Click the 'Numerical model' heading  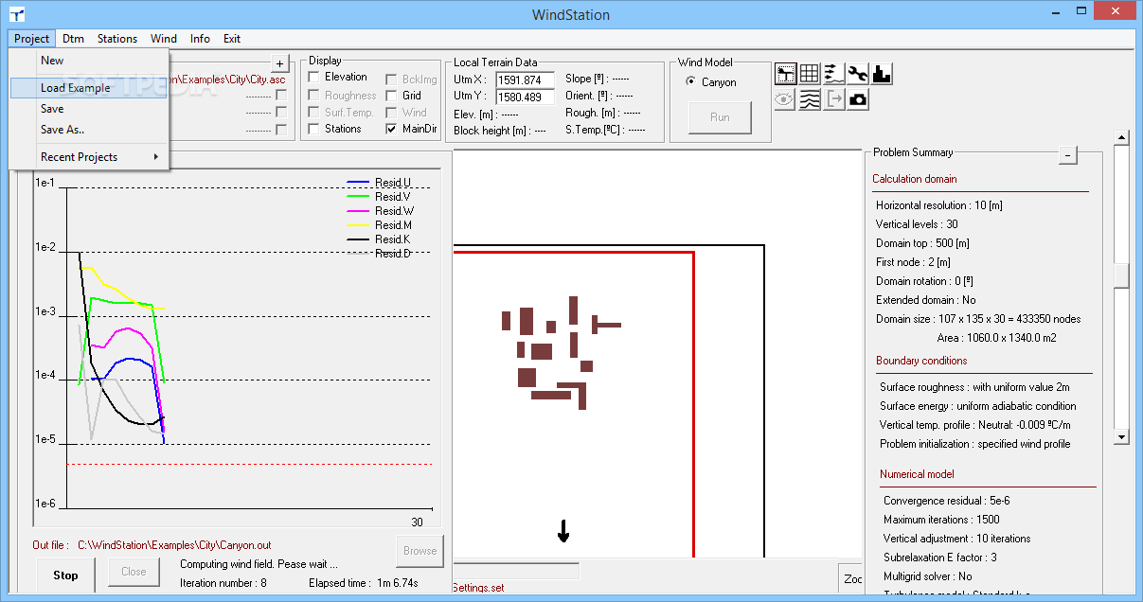click(x=917, y=474)
